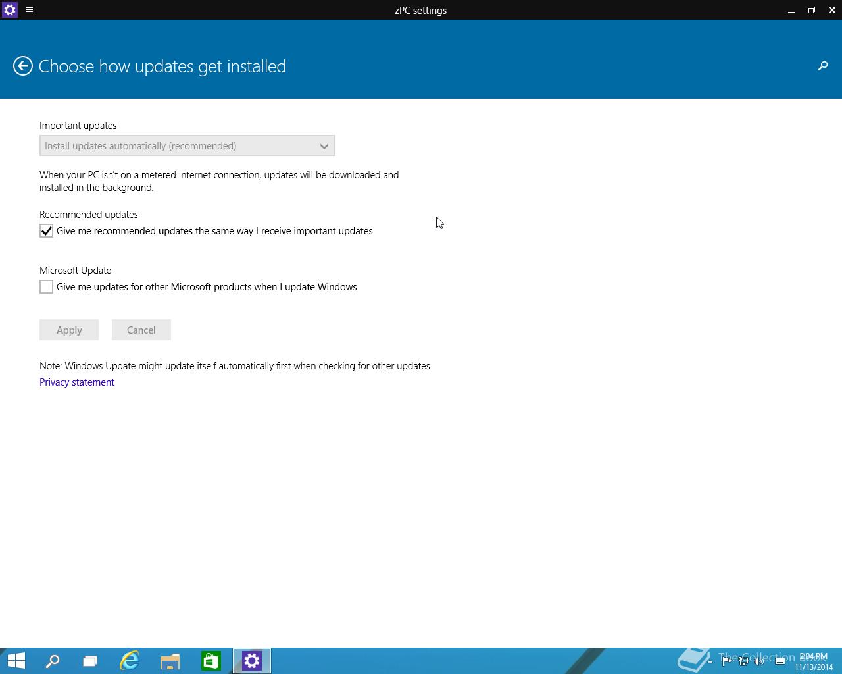
Task: Select the zPC settings taskbar button
Action: (x=252, y=661)
